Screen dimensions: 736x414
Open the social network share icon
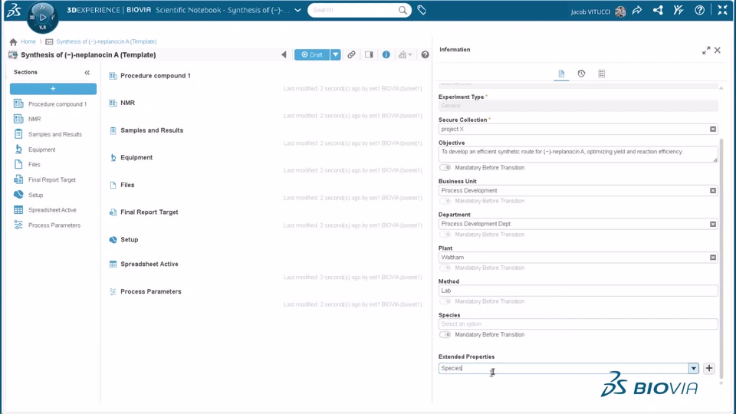(x=658, y=10)
